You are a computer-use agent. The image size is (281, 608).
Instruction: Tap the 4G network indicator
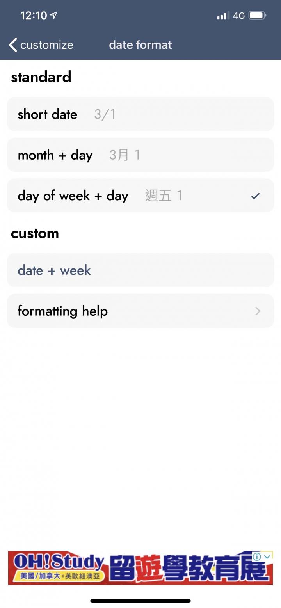pos(239,16)
